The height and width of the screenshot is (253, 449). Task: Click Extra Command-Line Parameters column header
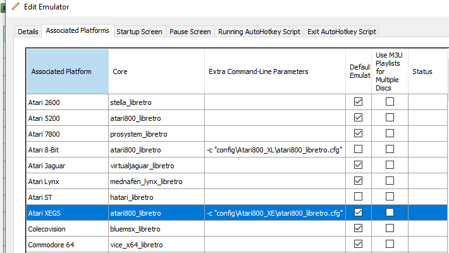click(x=275, y=71)
